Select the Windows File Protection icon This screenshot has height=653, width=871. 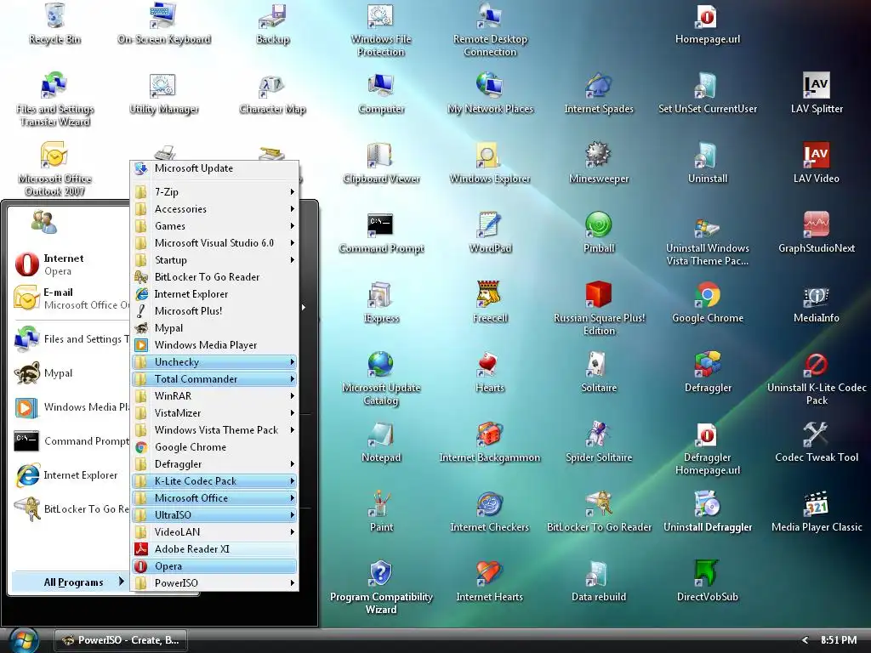381,30
